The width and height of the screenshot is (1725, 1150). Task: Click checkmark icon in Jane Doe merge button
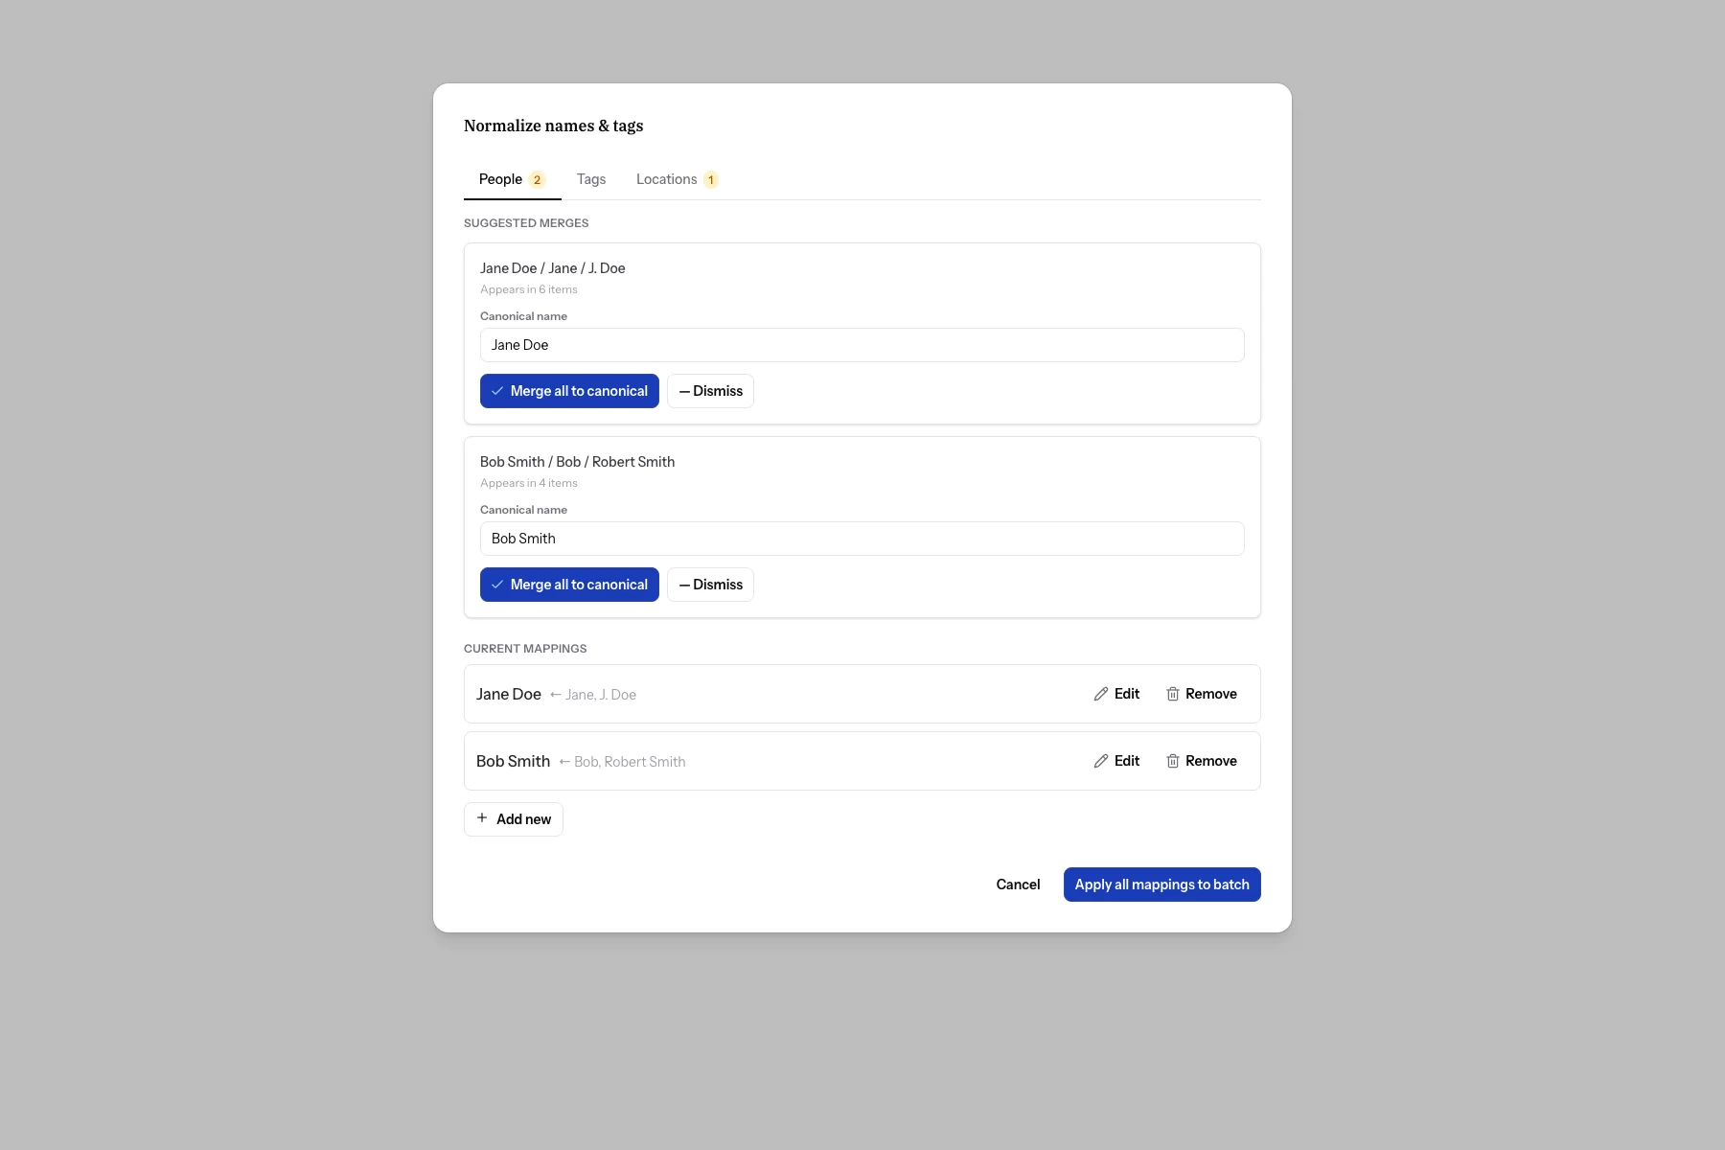point(497,391)
